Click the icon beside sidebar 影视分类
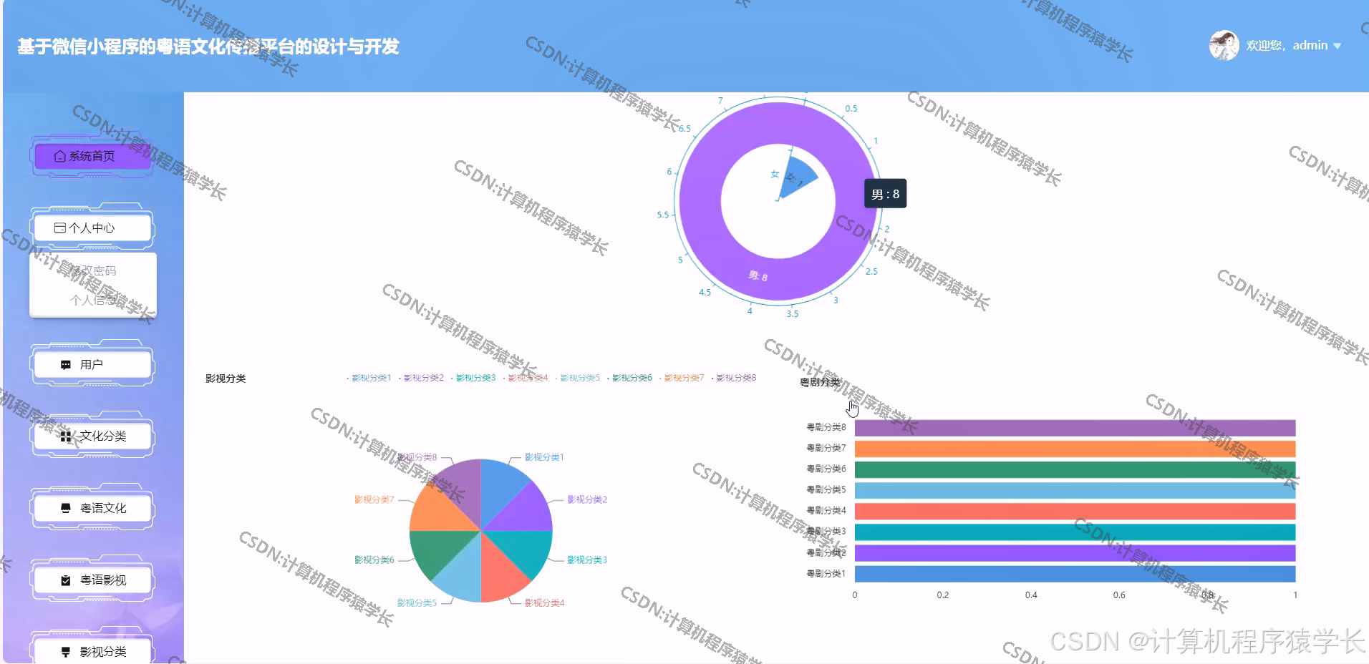1369x664 pixels. click(66, 652)
